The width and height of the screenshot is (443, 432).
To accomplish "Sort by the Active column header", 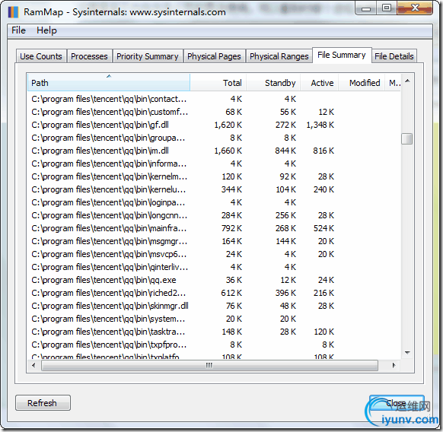I will click(x=319, y=82).
